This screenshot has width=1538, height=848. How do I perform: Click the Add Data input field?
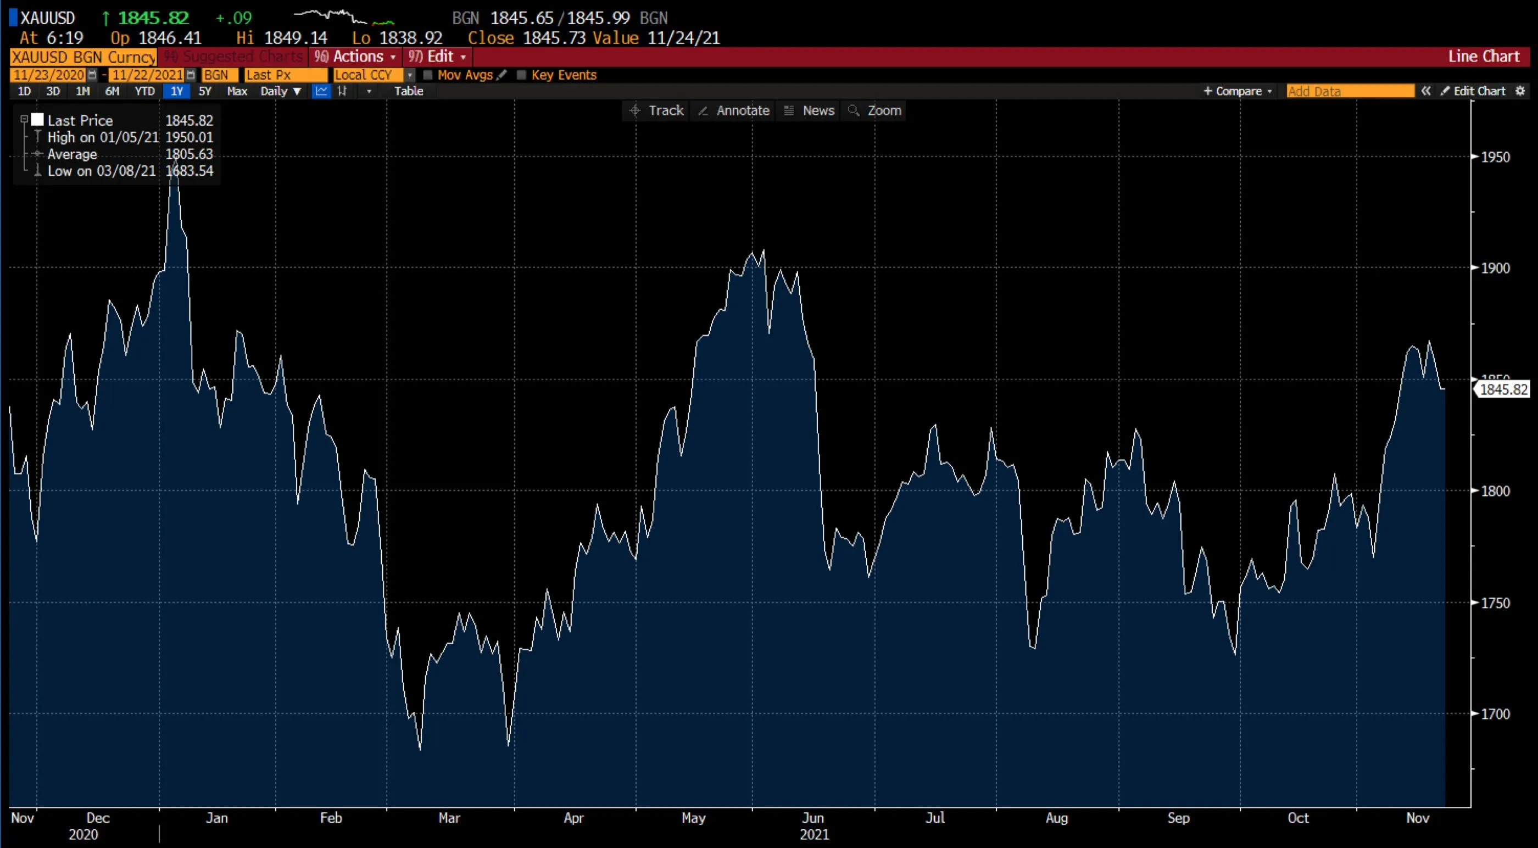pyautogui.click(x=1350, y=91)
